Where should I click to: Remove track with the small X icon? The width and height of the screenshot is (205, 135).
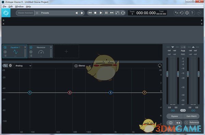click(x=3, y=24)
